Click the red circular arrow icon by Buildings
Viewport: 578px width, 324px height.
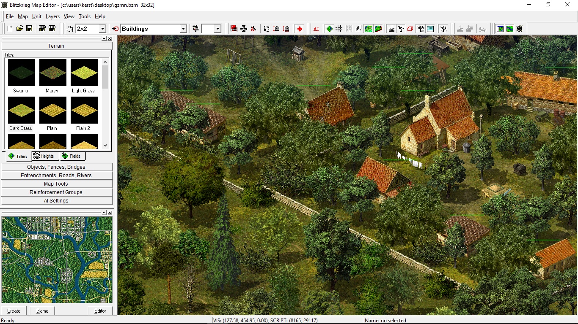pos(116,29)
